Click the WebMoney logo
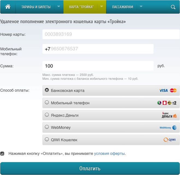 click(x=168, y=127)
